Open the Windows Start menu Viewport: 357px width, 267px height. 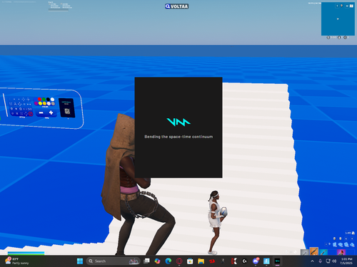[80, 261]
